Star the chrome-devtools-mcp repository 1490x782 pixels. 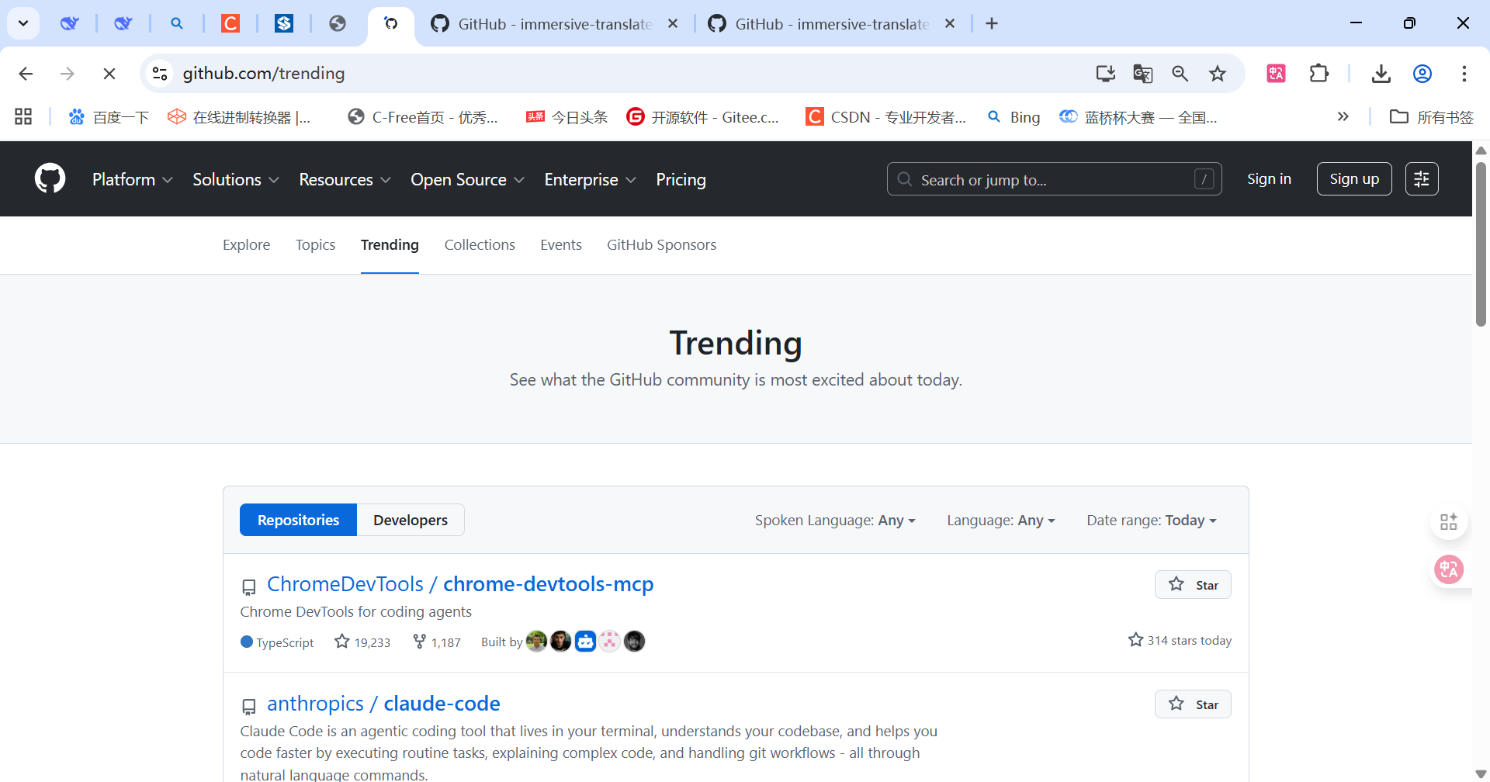click(x=1193, y=585)
